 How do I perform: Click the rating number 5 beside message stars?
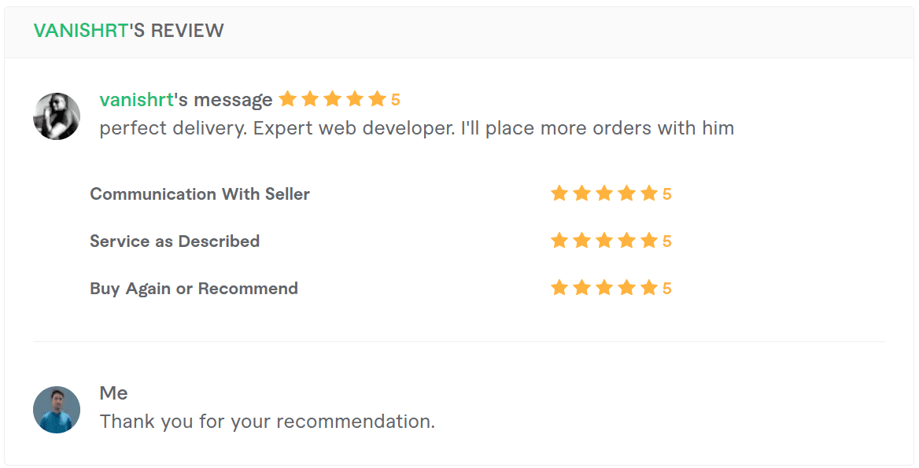[396, 100]
